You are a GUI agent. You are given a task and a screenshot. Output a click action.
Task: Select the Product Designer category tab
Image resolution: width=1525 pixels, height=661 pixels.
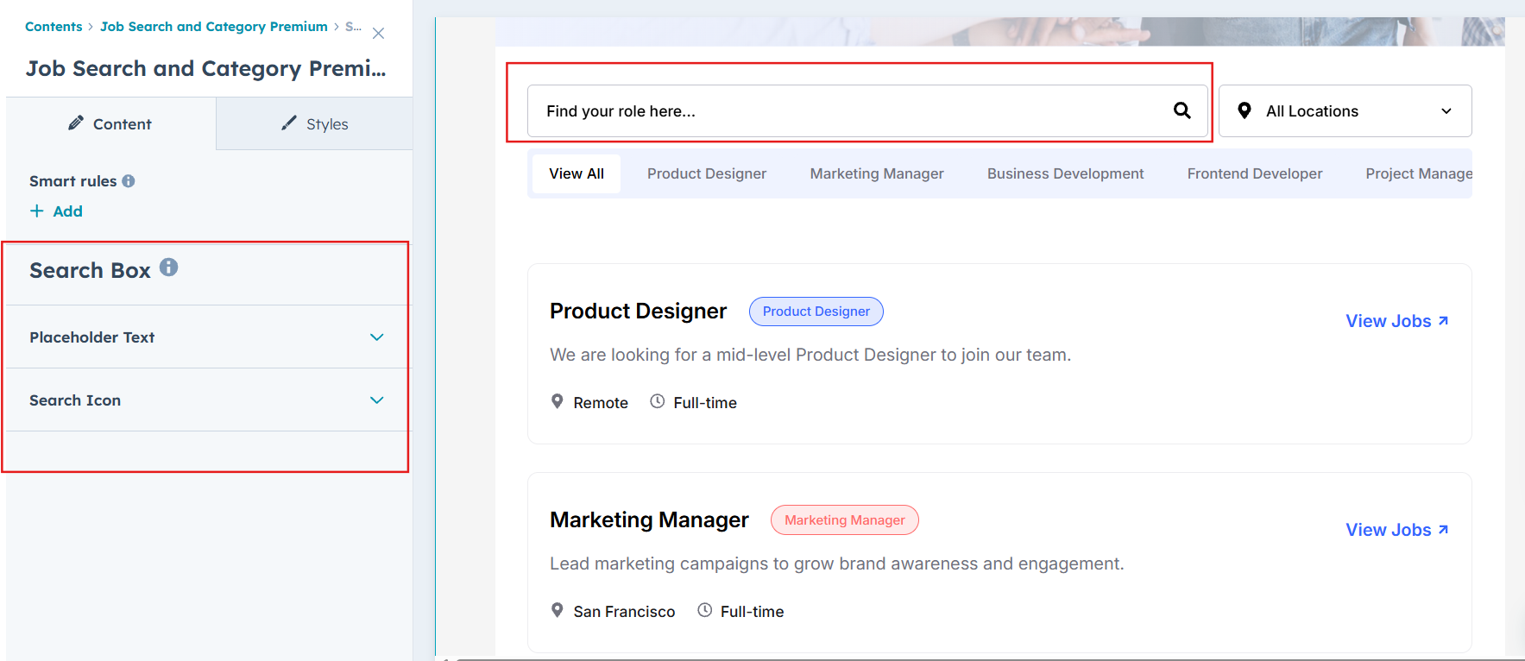[706, 173]
